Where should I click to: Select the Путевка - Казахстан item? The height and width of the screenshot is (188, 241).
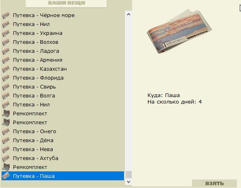[63, 69]
